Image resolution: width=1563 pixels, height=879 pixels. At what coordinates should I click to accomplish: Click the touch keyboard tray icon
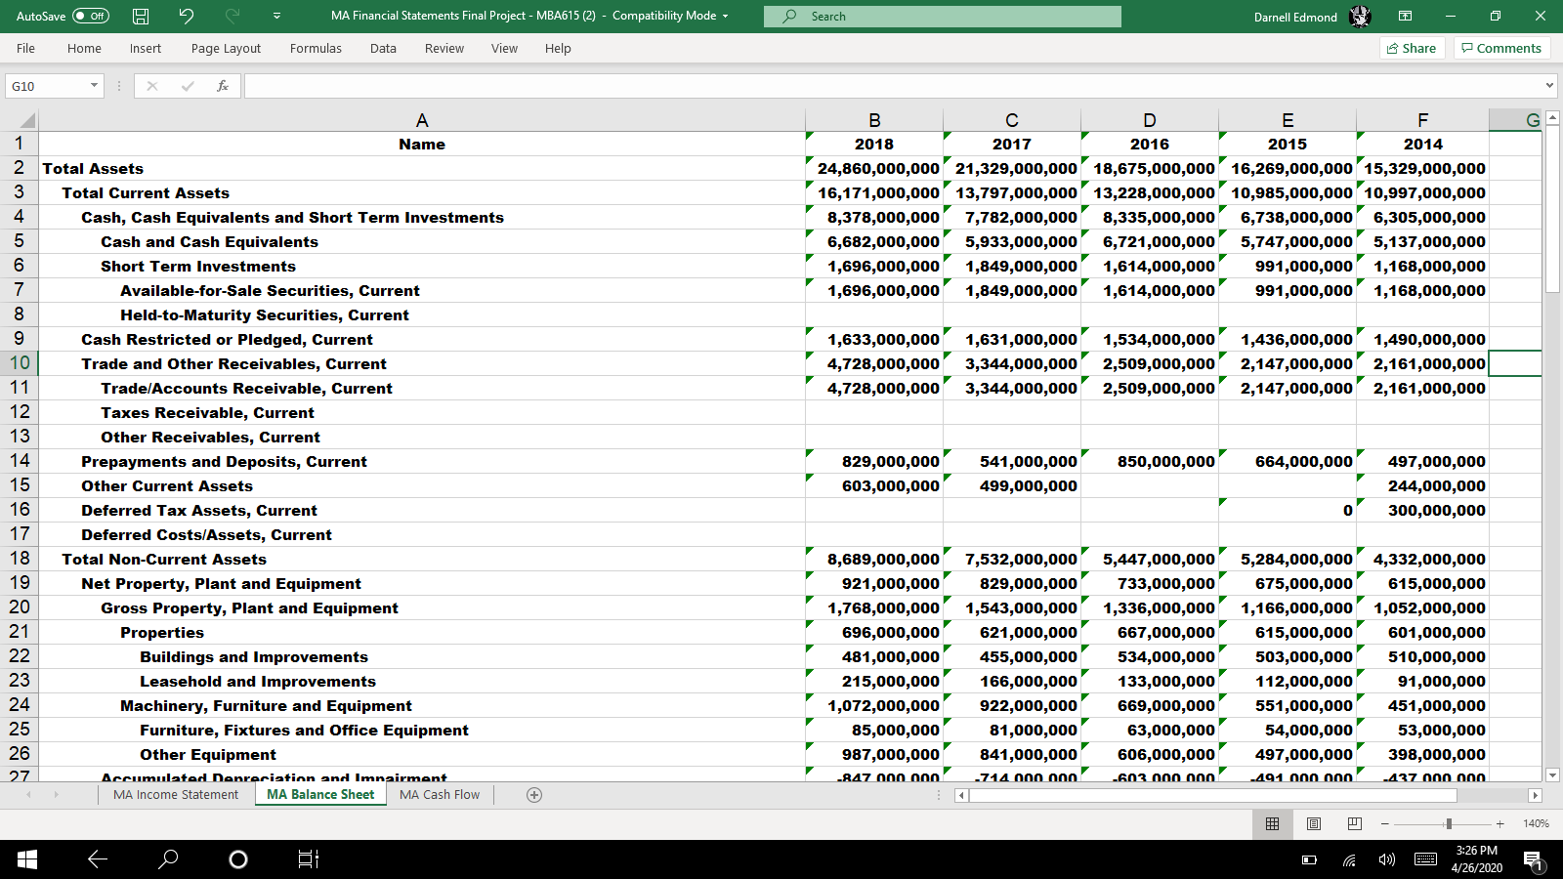(1425, 859)
